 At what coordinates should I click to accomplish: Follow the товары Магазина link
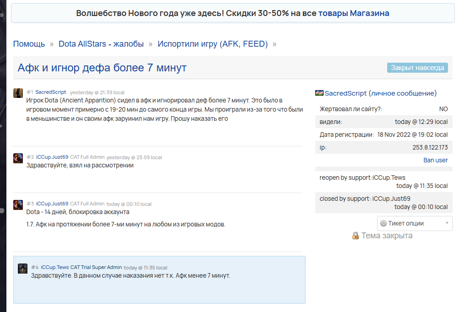coord(354,13)
